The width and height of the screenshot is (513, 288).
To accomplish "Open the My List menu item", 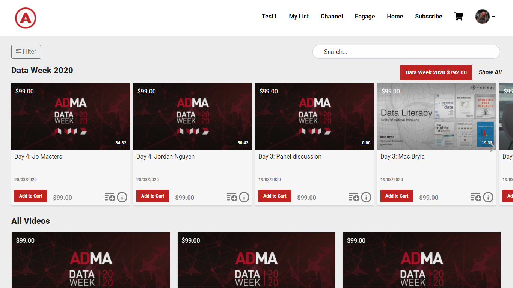I will [x=299, y=16].
